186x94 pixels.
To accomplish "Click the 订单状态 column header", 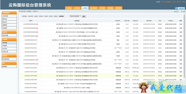I will [x=171, y=21].
